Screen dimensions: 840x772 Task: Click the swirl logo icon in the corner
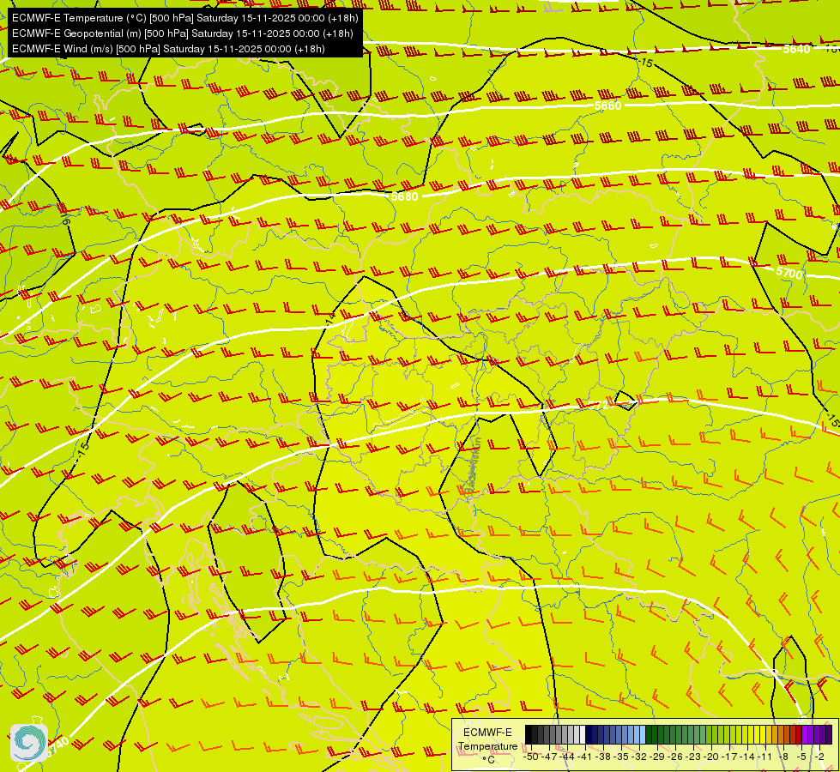click(x=29, y=743)
